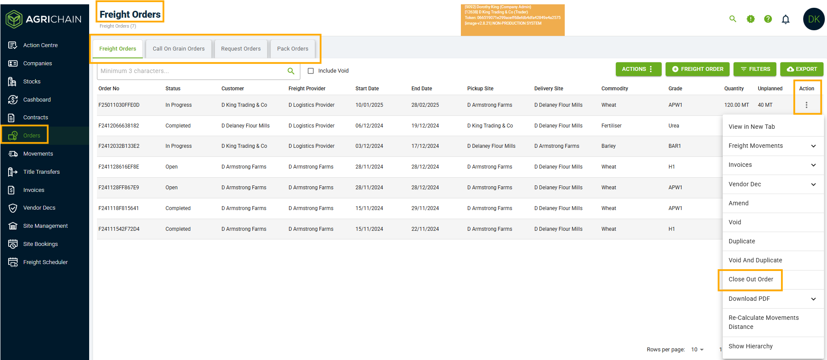This screenshot has width=827, height=360.
Task: Click the AgriChain logo
Action: (44, 19)
